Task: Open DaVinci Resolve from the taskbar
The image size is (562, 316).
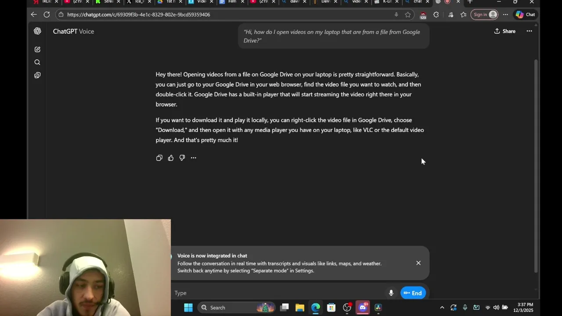Action: pos(378,308)
